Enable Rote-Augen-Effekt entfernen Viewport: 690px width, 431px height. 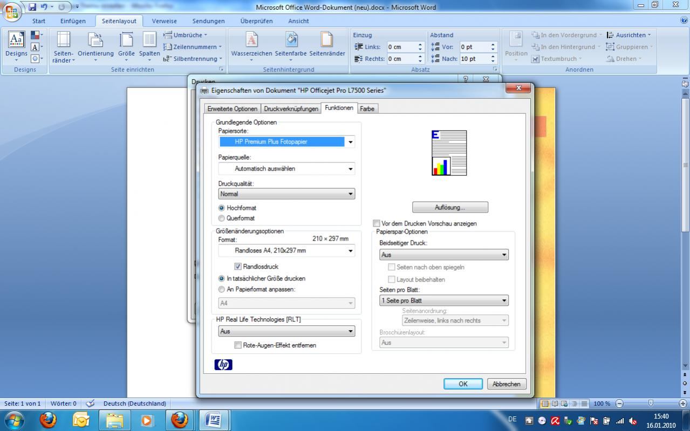[x=238, y=345]
